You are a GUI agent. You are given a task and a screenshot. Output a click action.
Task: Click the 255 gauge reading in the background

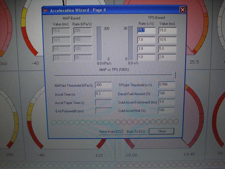(10, 155)
